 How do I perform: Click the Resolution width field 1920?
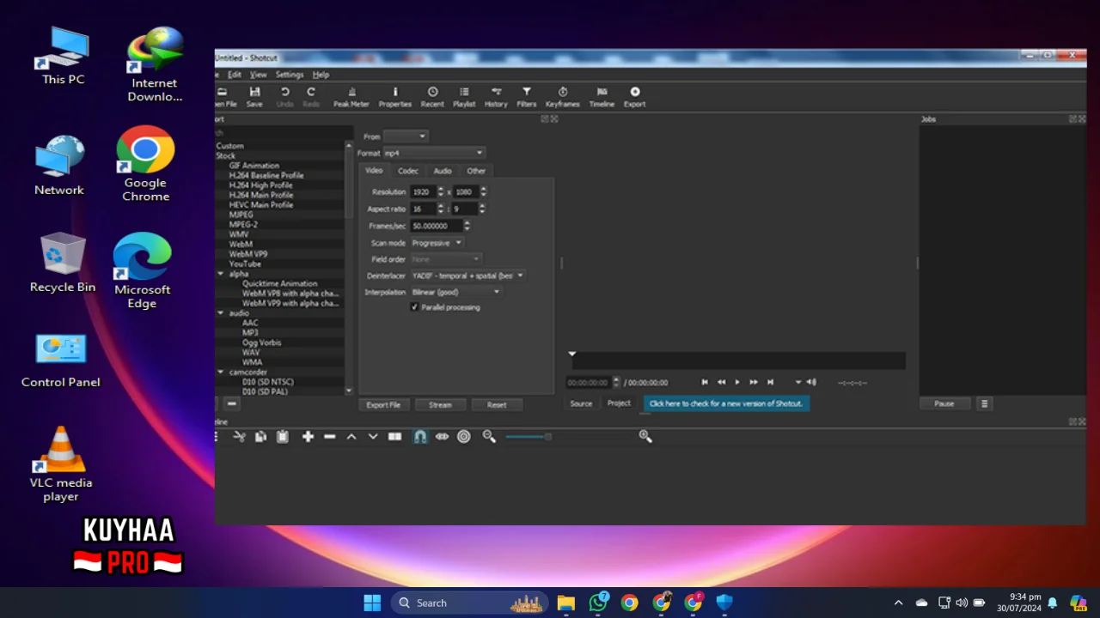pyautogui.click(x=423, y=192)
